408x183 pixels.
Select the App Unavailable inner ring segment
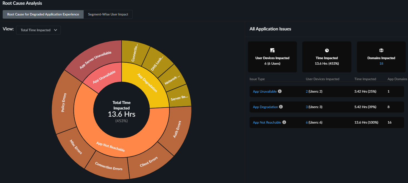(104, 77)
